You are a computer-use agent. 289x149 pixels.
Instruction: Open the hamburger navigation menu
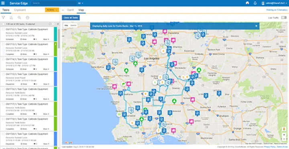click(x=3, y=3)
